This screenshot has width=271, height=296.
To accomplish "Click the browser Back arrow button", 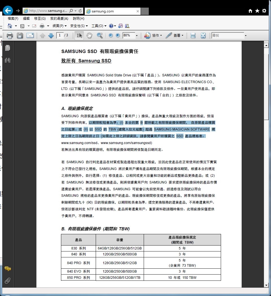I will (x=8, y=11).
